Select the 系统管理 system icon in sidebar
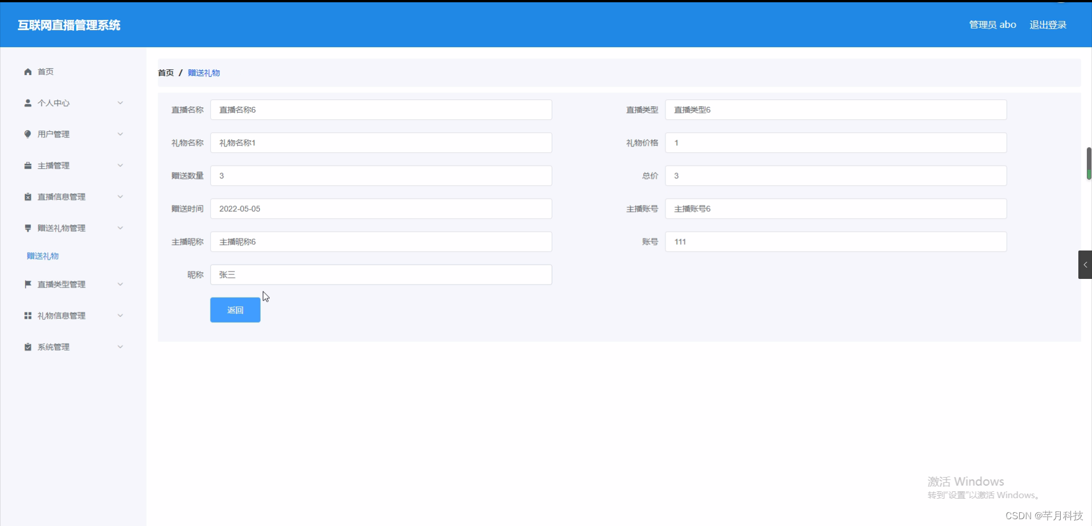 [27, 347]
